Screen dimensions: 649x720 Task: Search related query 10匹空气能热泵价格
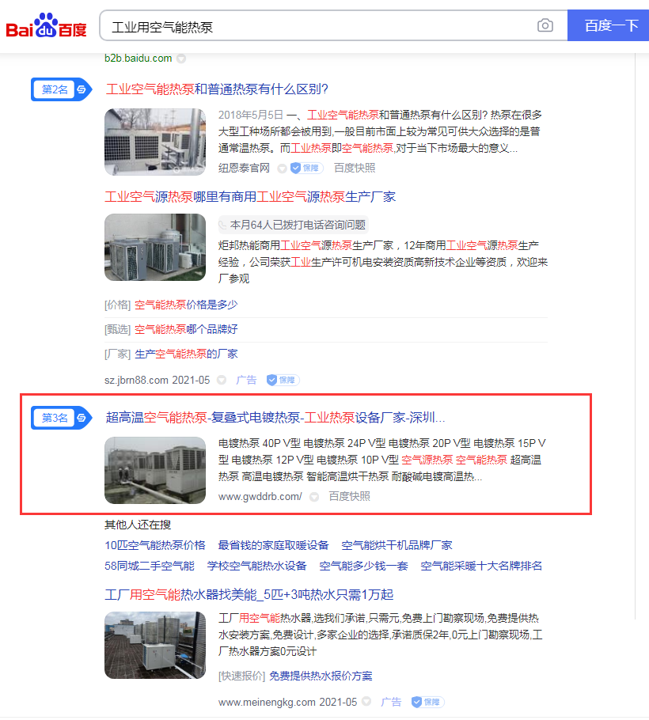tap(155, 545)
